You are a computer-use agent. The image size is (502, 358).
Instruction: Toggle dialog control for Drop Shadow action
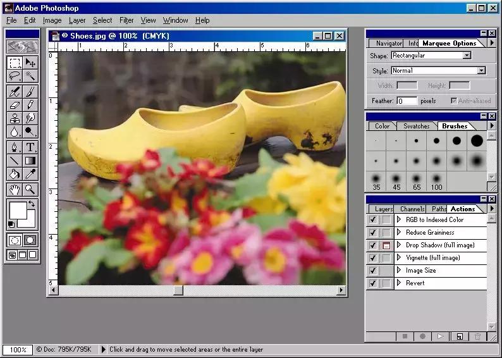pyautogui.click(x=386, y=245)
